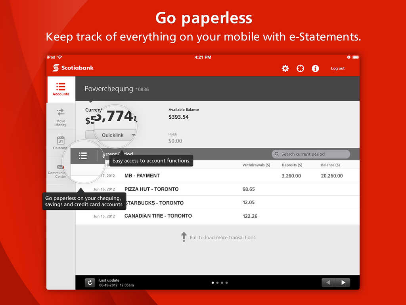The width and height of the screenshot is (406, 305).
Task: Go to previous page arrow
Action: 328,282
